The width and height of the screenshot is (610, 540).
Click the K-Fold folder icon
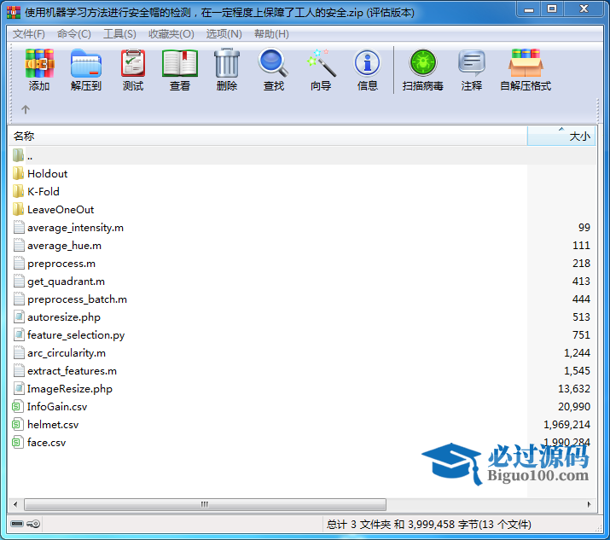point(18,191)
